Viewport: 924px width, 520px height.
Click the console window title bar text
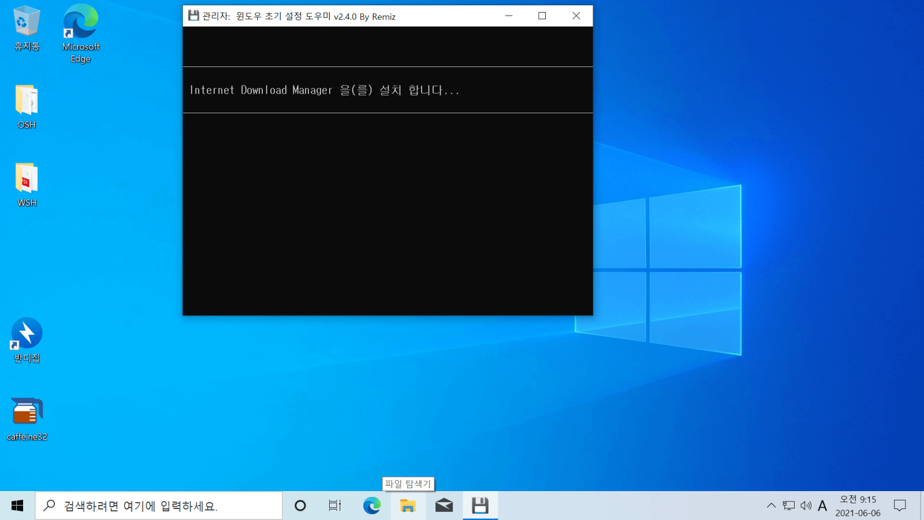[x=299, y=16]
